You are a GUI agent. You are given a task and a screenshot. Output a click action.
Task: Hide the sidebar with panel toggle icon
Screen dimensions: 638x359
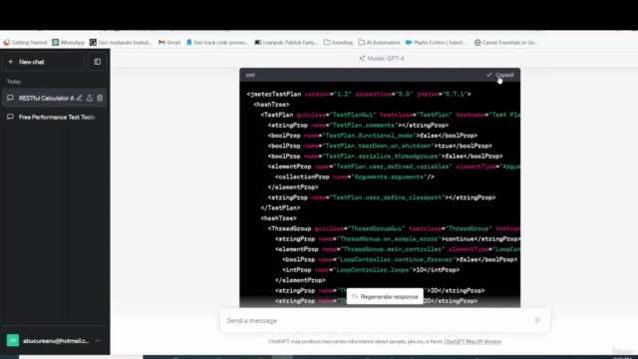[x=98, y=62]
